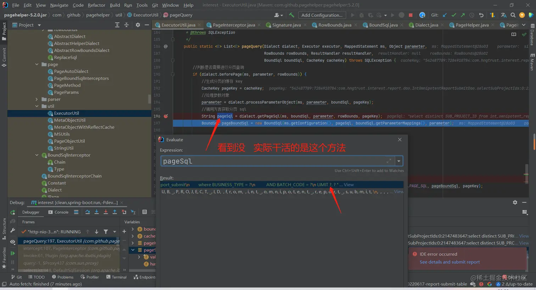This screenshot has height=290, width=536.
Task: Switch to the Console tab
Action: [58, 212]
